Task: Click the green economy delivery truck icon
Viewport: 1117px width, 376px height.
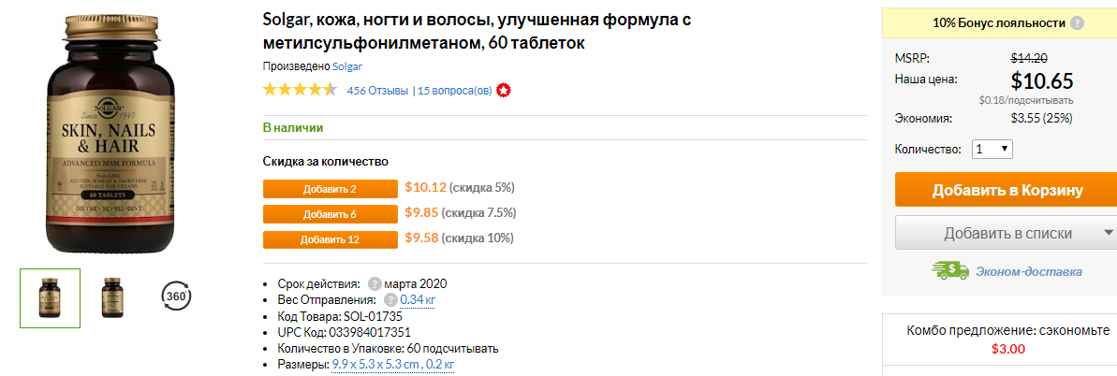Action: click(950, 270)
